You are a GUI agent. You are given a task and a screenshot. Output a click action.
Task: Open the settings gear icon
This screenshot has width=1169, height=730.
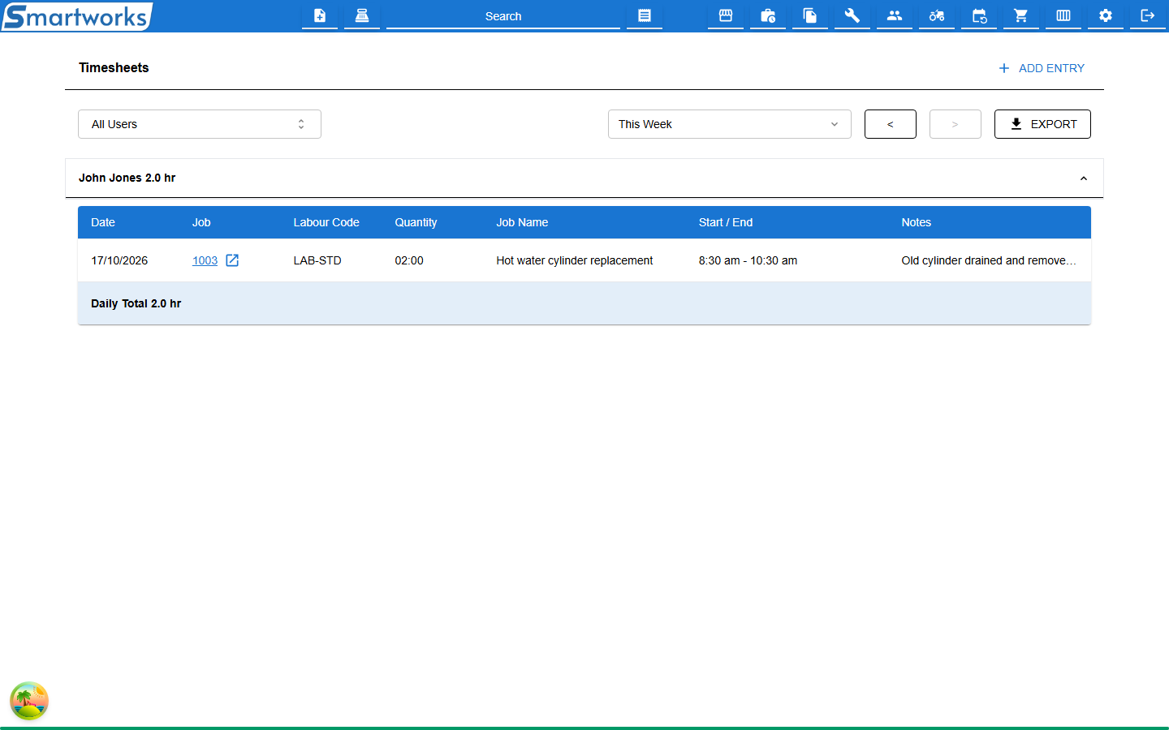click(x=1106, y=15)
